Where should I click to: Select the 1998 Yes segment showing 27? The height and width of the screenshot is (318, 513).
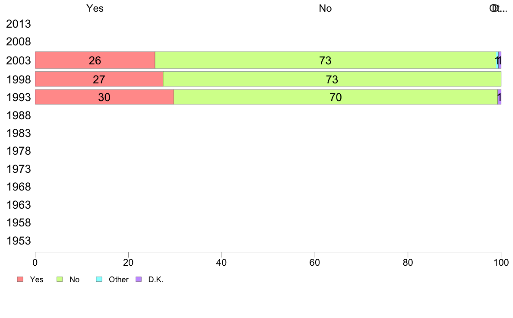tap(99, 79)
